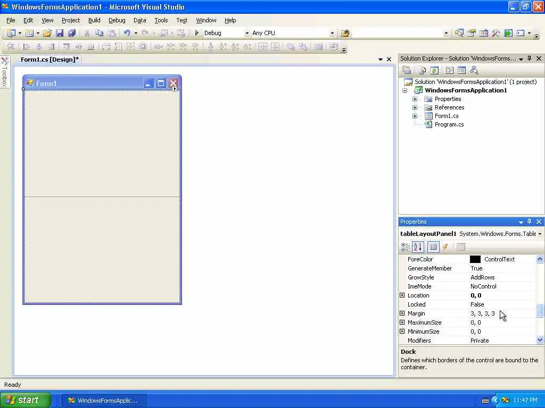Screen dimensions: 545x408
Task: Collapse the WindowsFormsApplication1 project node
Action: (x=404, y=90)
